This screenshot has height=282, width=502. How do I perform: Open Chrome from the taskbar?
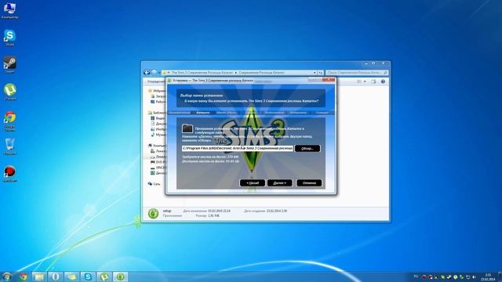tap(23, 277)
